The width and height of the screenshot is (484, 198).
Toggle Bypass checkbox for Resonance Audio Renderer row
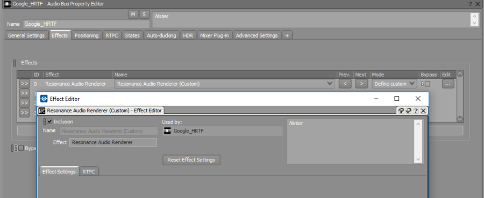coord(428,84)
